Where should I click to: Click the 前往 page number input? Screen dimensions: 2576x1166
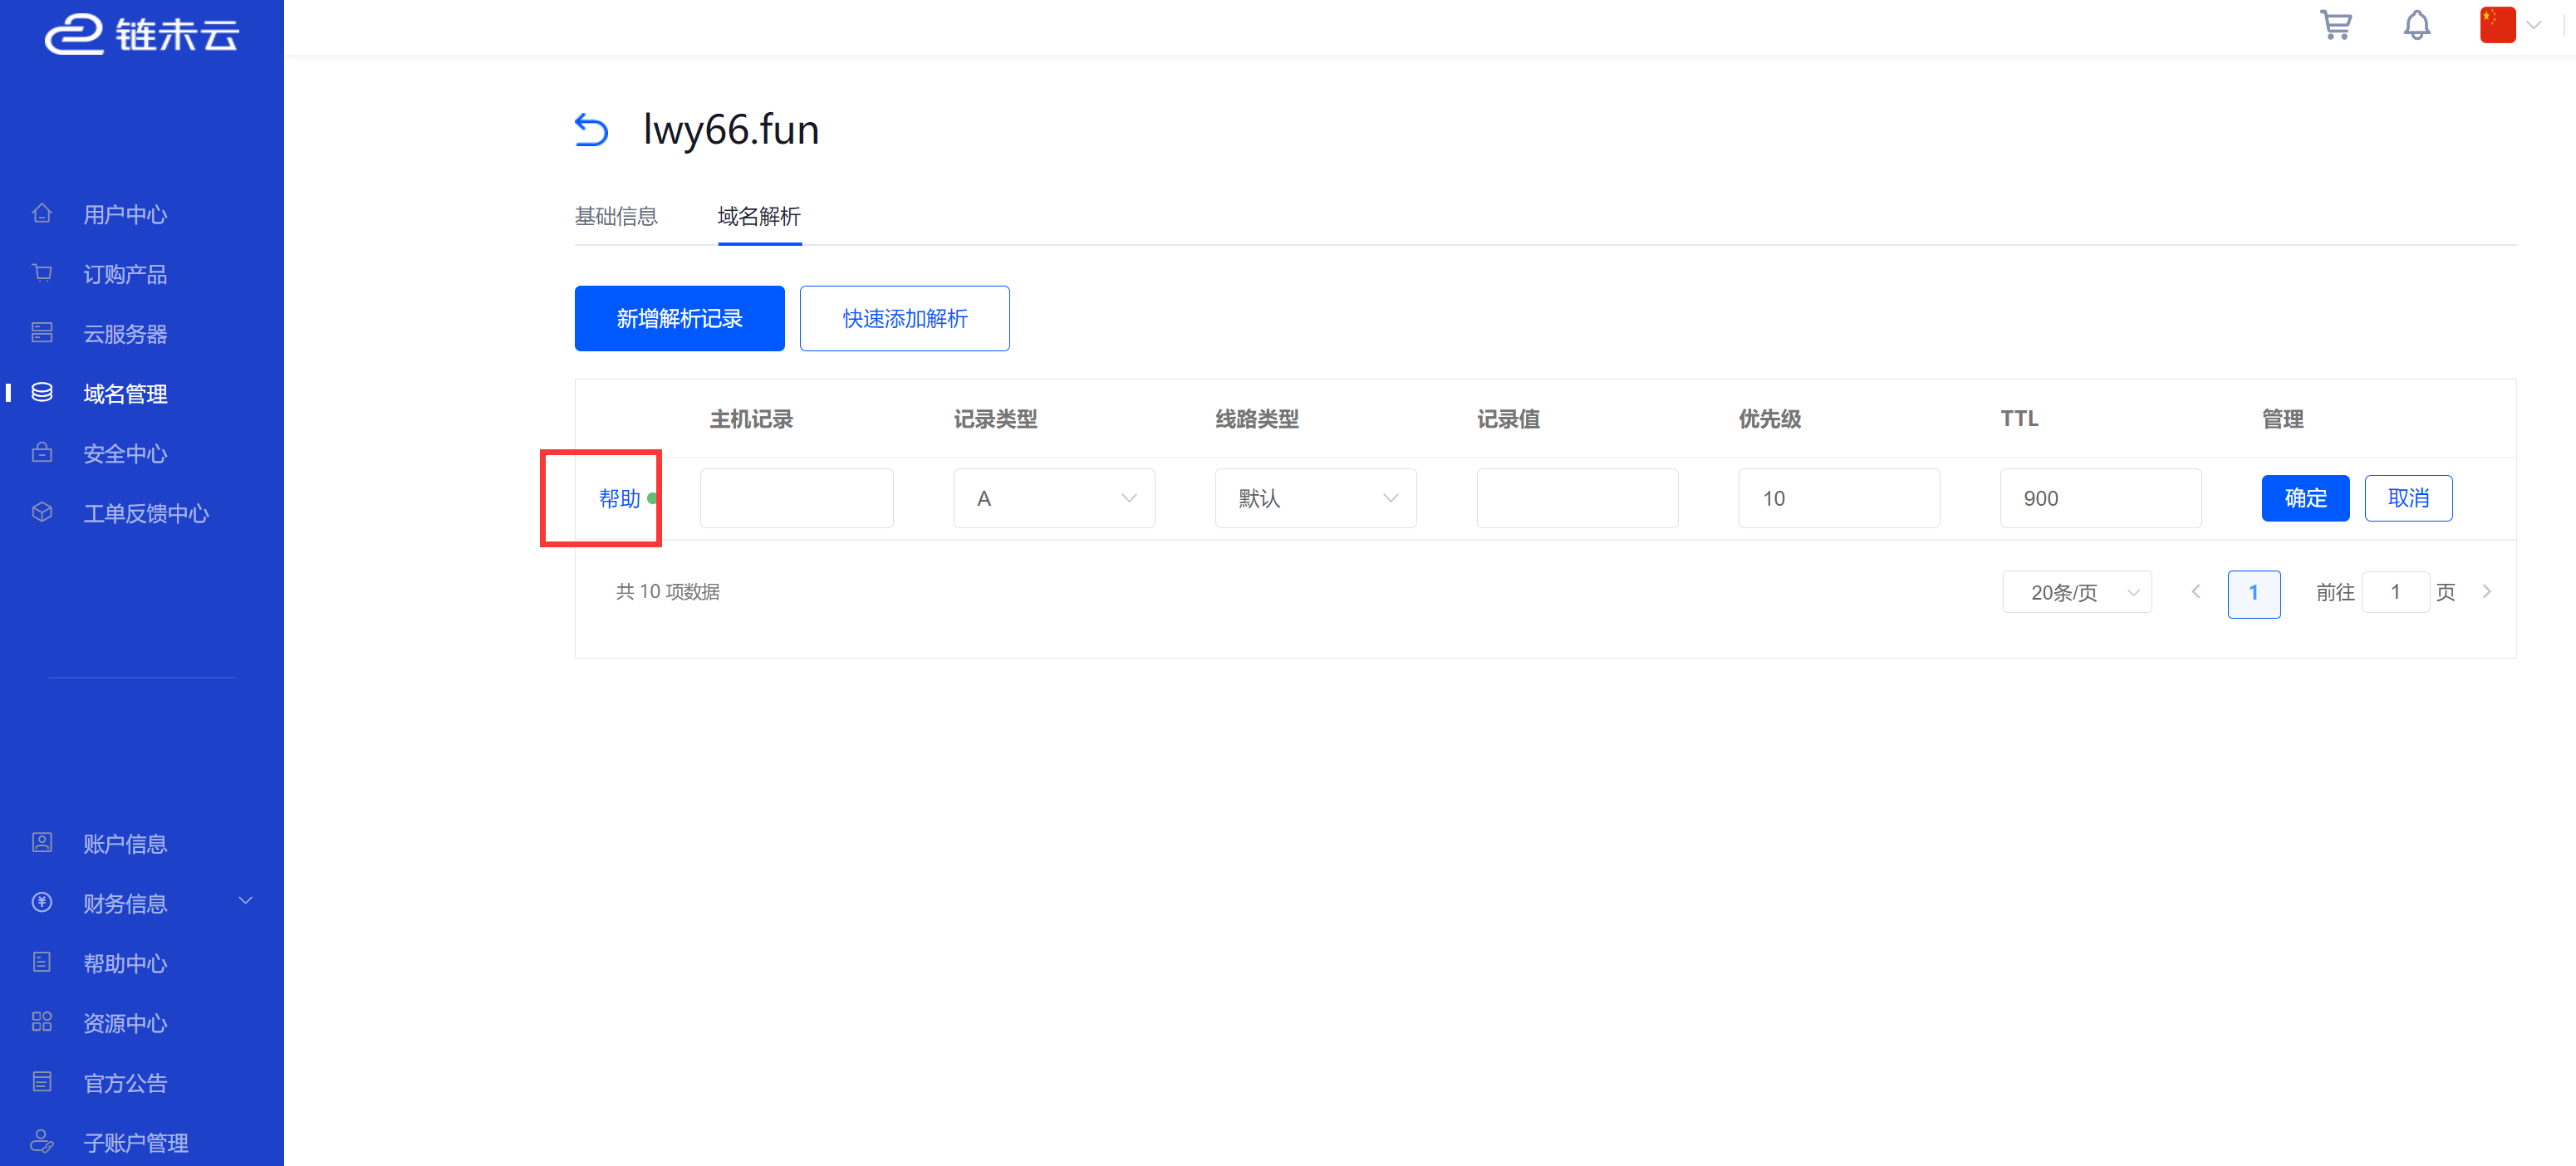[x=2395, y=592]
